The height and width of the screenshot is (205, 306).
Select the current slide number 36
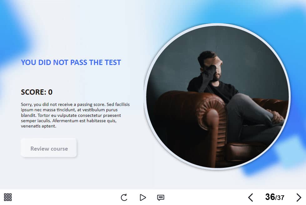(270, 197)
